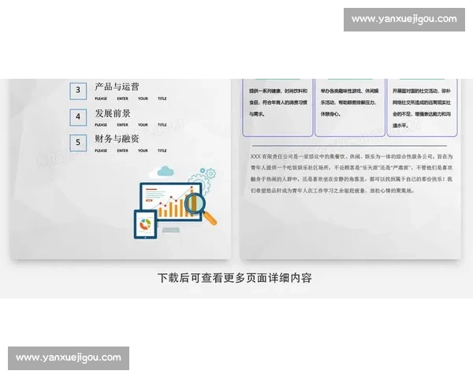Click the PLEASE ENTER YOUR TITLE under 发展前景

tap(131, 124)
